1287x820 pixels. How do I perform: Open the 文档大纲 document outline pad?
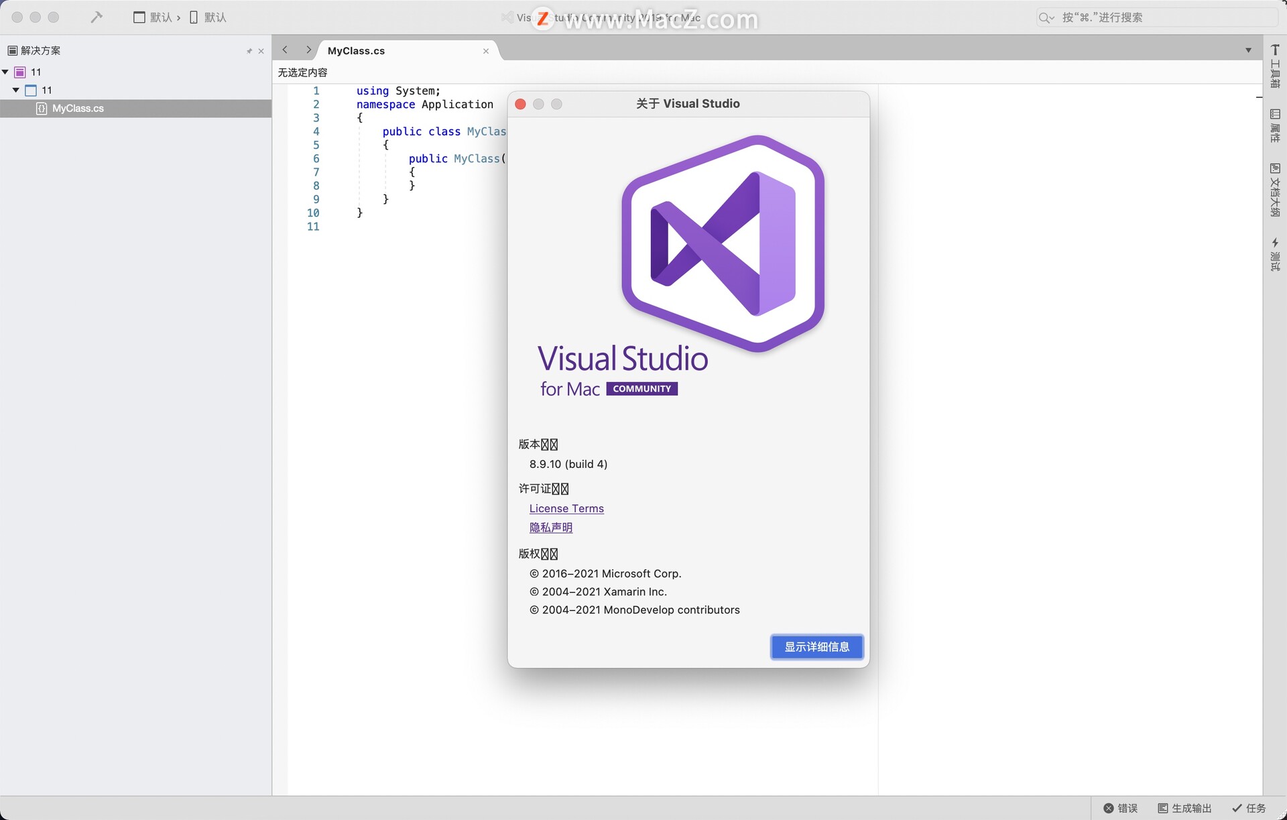coord(1275,190)
